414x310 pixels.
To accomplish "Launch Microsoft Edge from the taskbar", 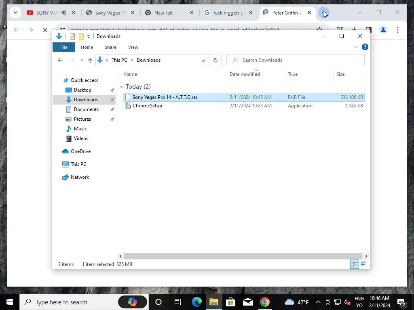I will [x=197, y=302].
